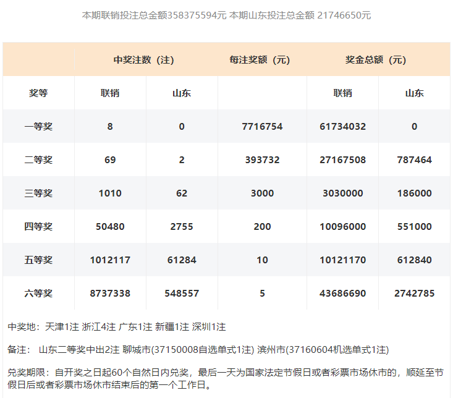
Task: Select the '六等奖' row label
Action: pyautogui.click(x=38, y=293)
